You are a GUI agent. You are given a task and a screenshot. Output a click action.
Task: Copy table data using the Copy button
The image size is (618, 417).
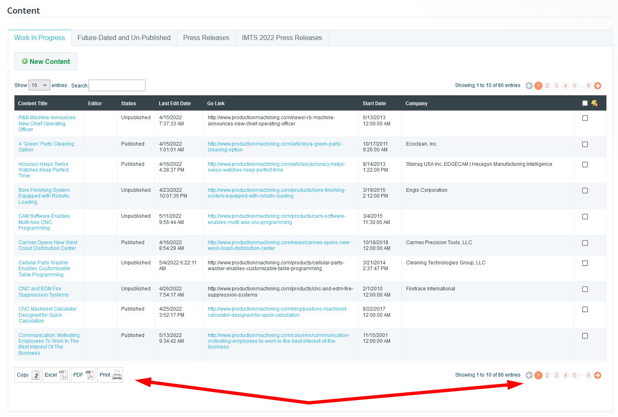coord(28,375)
